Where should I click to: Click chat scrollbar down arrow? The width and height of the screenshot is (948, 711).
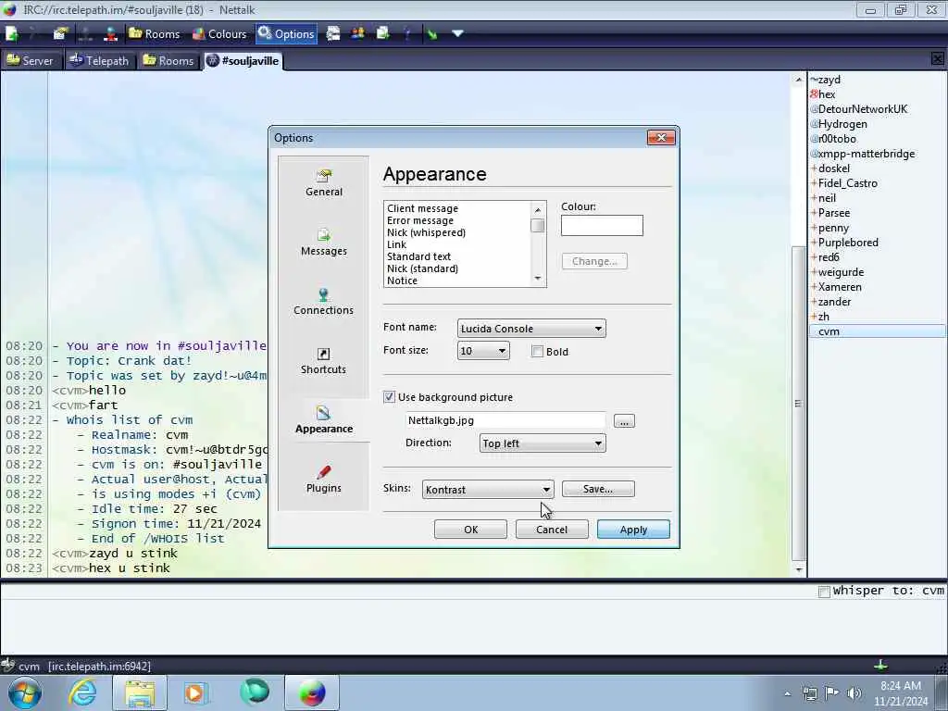coord(798,569)
